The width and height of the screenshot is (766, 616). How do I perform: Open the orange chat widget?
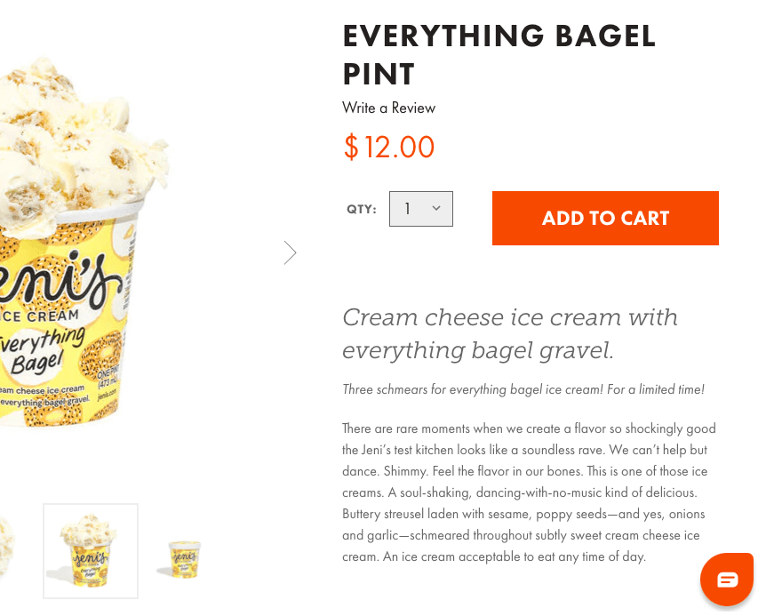point(727,580)
